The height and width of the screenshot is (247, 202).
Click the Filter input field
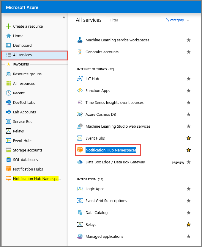click(x=133, y=20)
